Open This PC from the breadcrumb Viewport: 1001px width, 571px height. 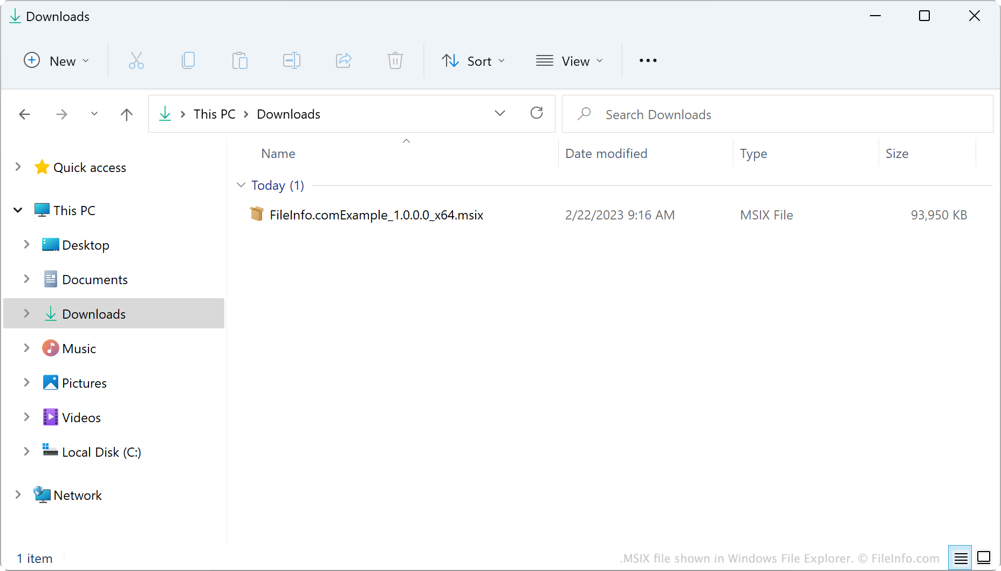tap(214, 114)
